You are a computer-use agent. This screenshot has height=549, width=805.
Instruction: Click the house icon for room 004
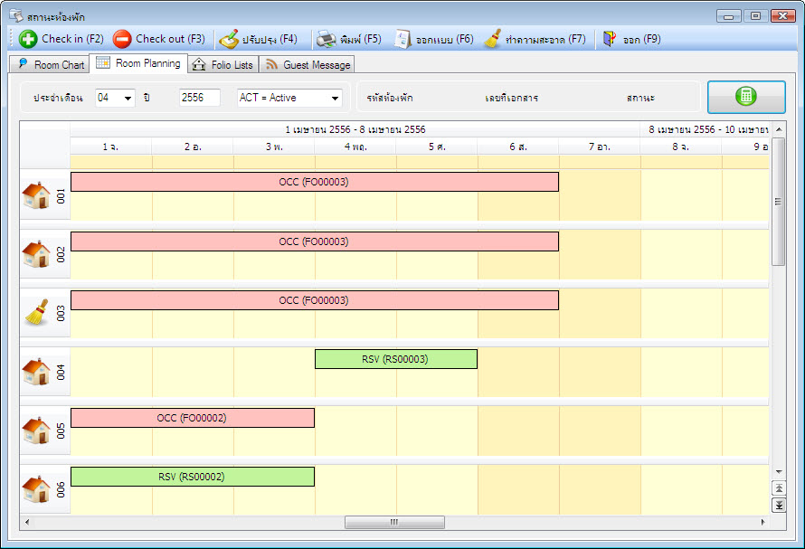click(x=36, y=372)
